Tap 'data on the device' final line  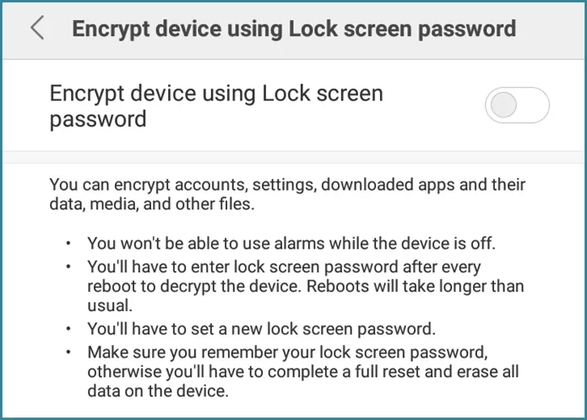pos(158,392)
